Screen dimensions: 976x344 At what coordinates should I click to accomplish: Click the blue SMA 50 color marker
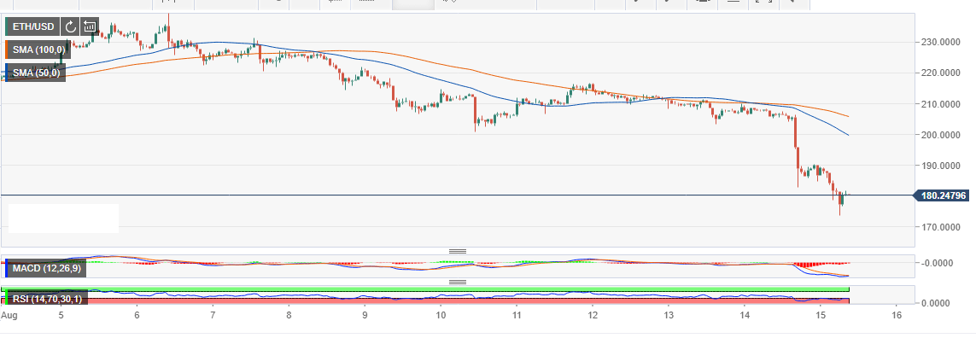pos(6,73)
